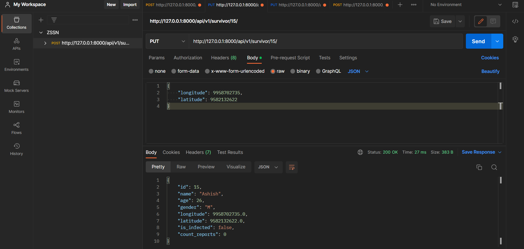Image resolution: width=524 pixels, height=249 pixels.
Task: Click the request URL input field
Action: click(x=325, y=41)
